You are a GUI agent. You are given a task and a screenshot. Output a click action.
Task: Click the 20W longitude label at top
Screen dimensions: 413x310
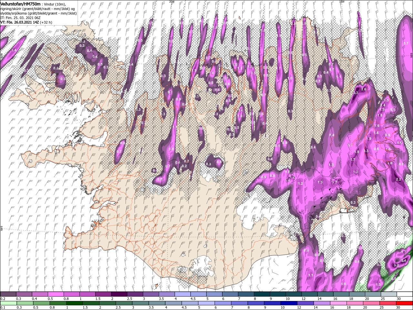click(172, 1)
